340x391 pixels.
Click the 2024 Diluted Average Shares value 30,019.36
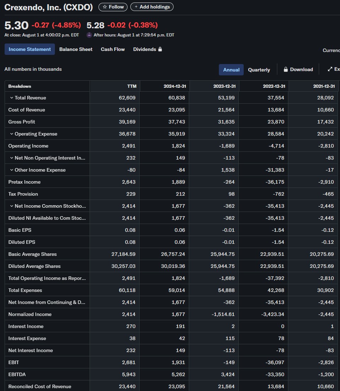[x=173, y=266]
